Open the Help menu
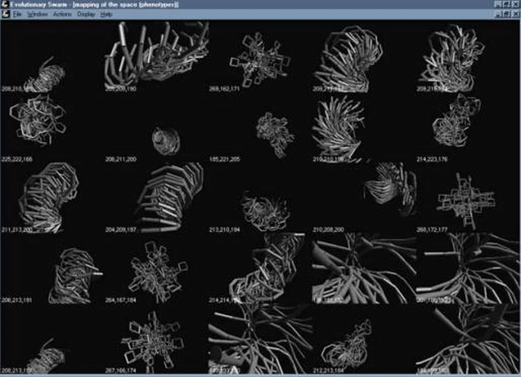The width and height of the screenshot is (521, 377). tap(106, 14)
